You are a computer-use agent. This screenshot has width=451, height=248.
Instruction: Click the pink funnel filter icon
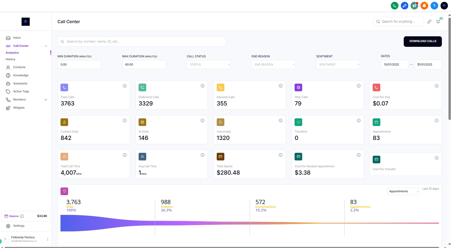[x=64, y=191]
